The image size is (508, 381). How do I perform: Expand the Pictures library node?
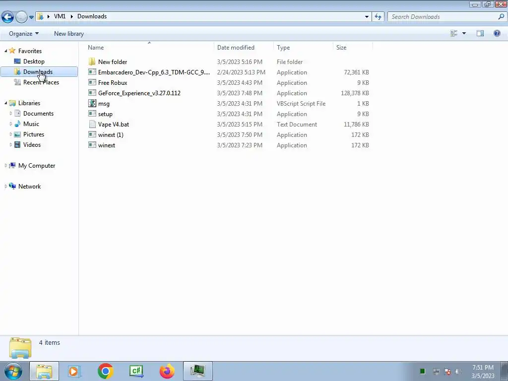pos(11,134)
